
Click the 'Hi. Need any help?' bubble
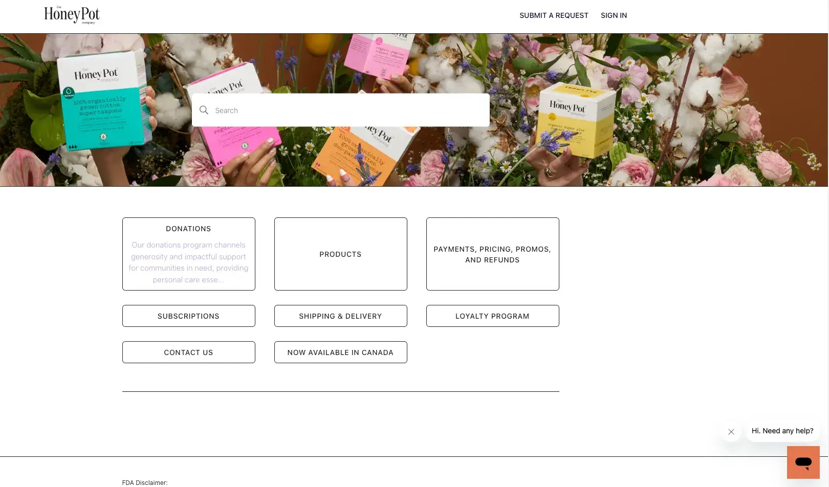[x=782, y=431]
